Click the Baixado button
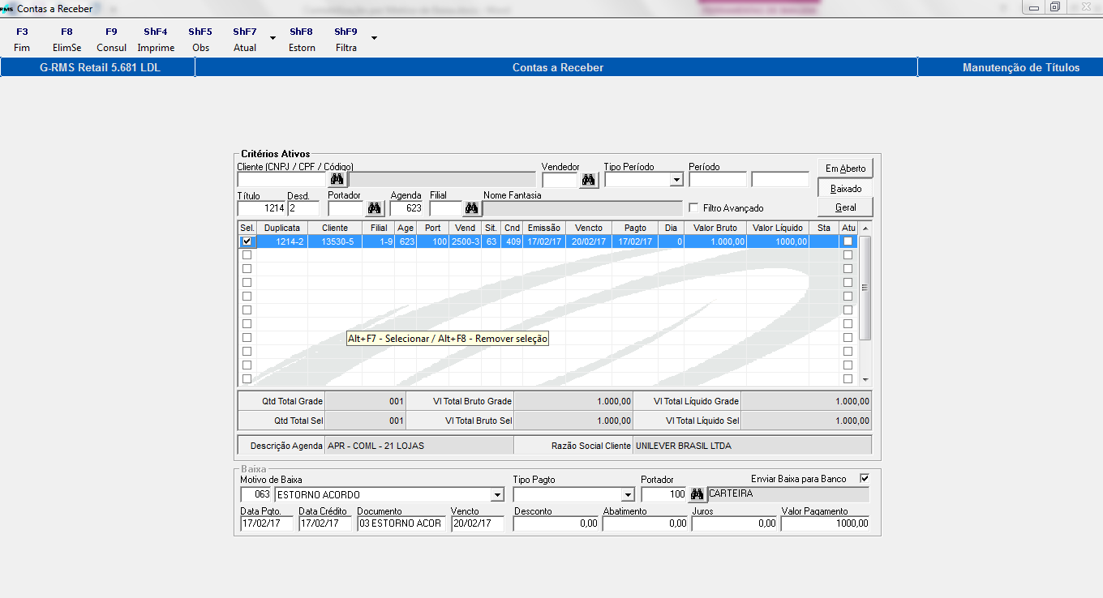The image size is (1103, 598). (845, 188)
